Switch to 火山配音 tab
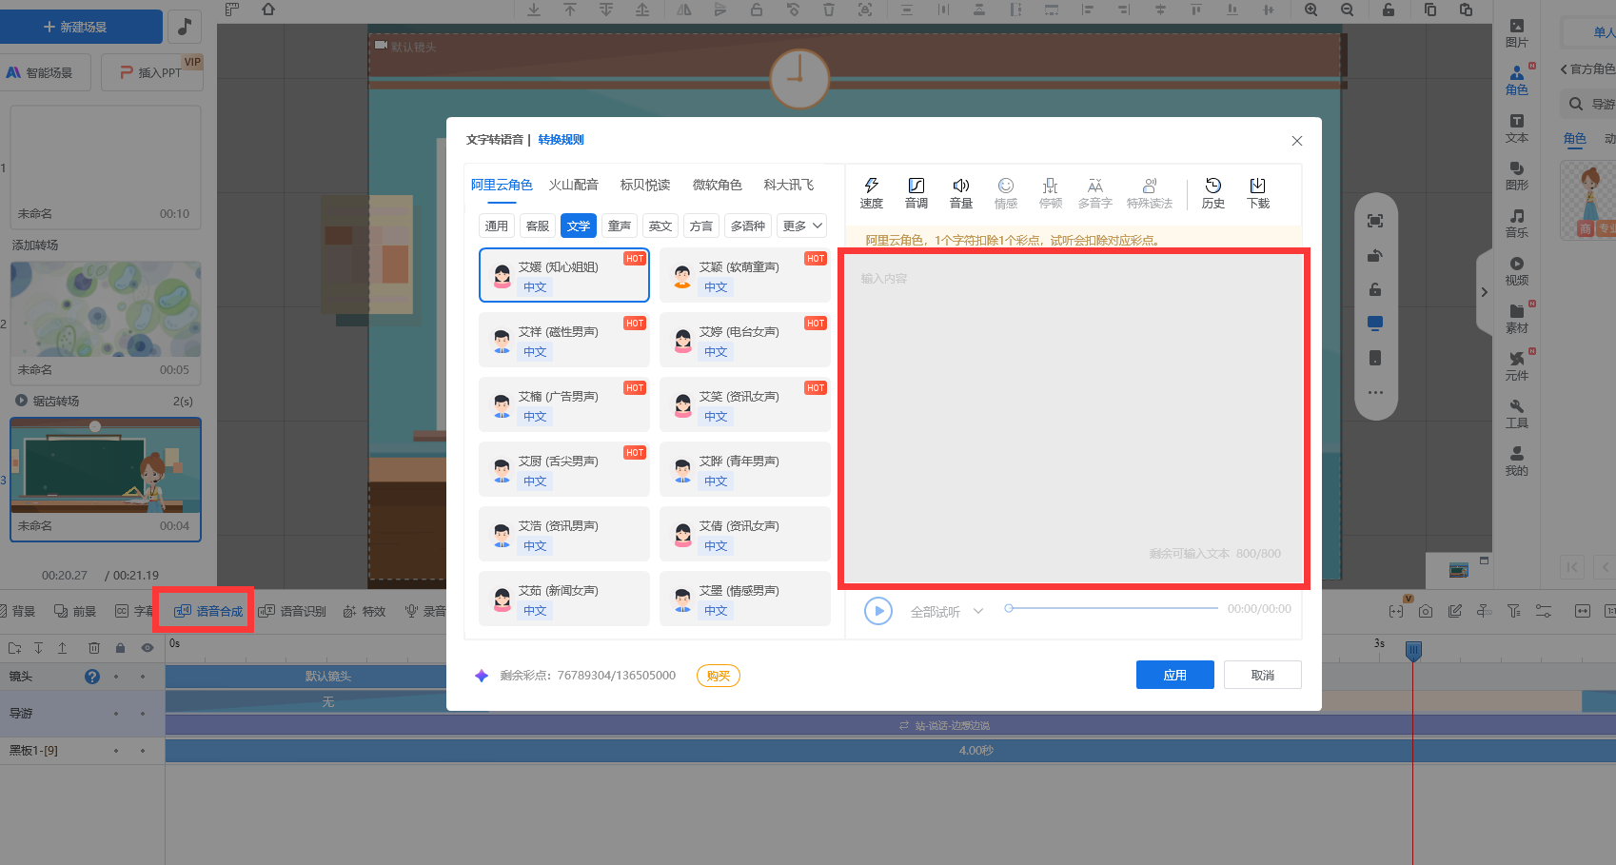This screenshot has width=1616, height=865. pyautogui.click(x=574, y=185)
